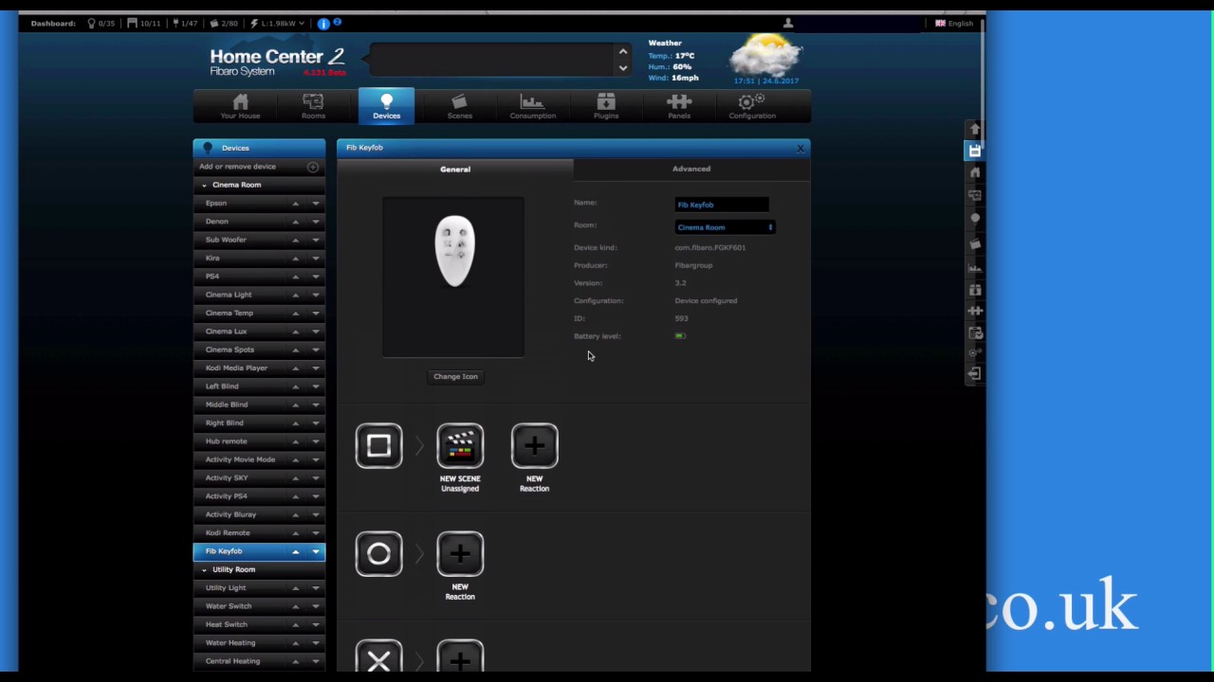Click the puzzle panels icon in right sidebar
This screenshot has width=1214, height=682.
(974, 311)
